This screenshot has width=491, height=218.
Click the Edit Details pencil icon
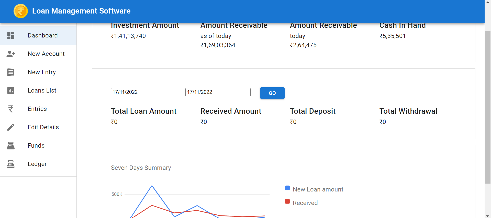[11, 127]
